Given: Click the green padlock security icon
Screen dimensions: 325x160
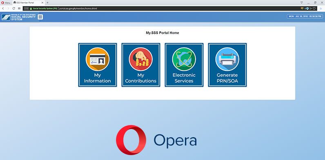Looking at the screenshot, I should click(31, 9).
